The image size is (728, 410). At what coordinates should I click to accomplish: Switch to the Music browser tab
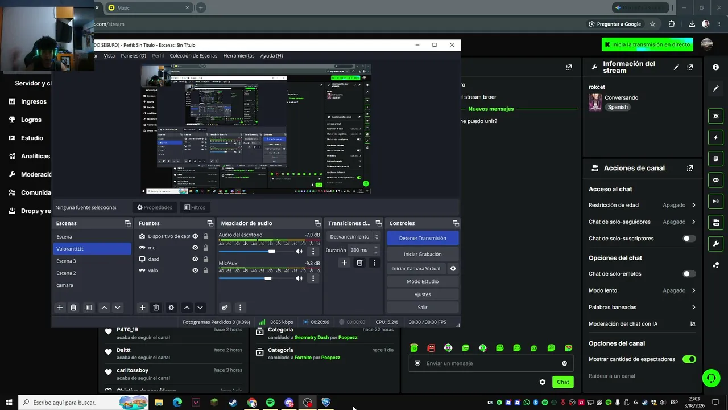tap(149, 7)
